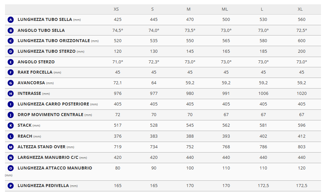This screenshot has height=196, width=326.
Task: Click the XL size column header
Action: click(300, 9)
